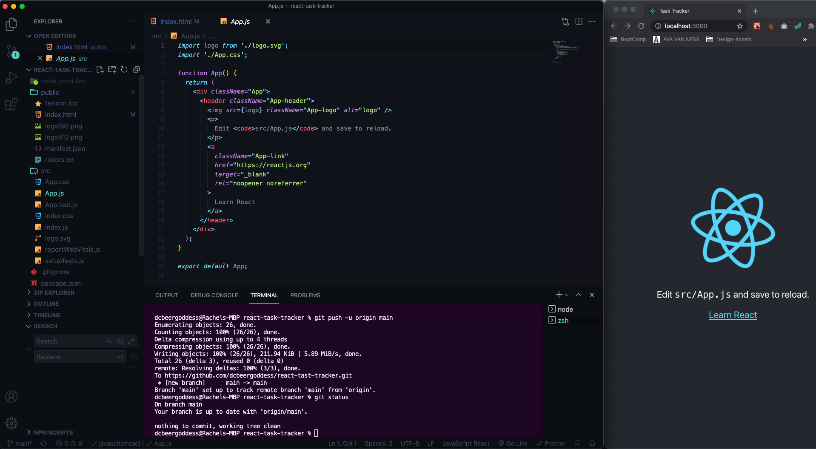Close the App.js editor tab

coord(268,21)
